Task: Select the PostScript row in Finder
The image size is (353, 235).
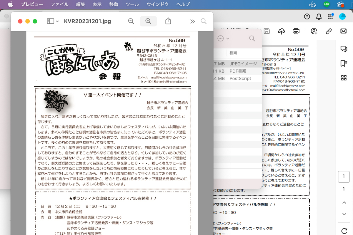Action: coord(237,78)
